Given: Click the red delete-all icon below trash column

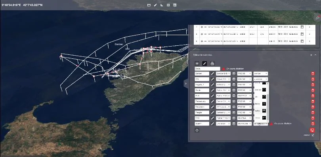Looking at the screenshot, I should 312,130.
